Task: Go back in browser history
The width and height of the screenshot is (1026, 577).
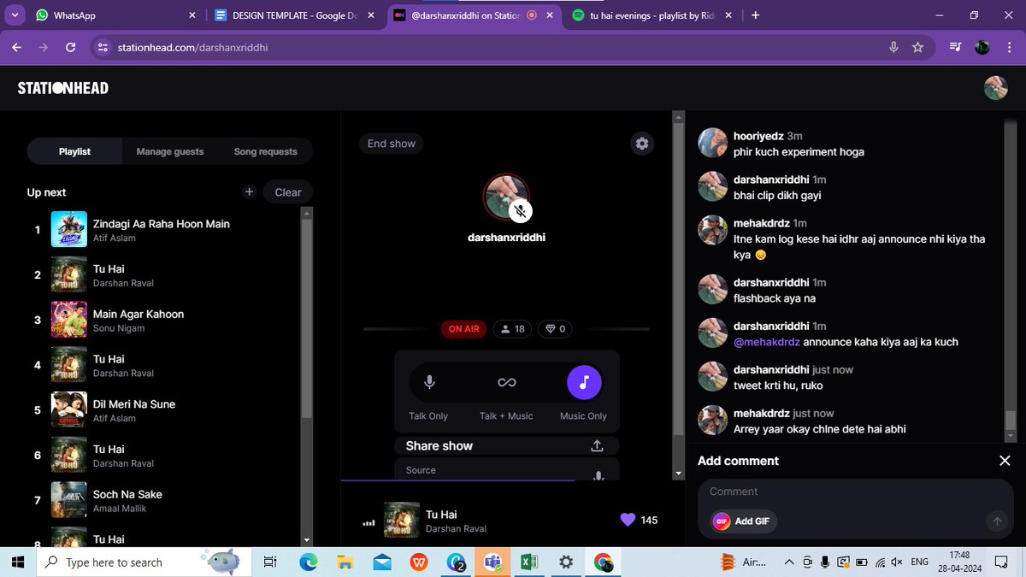Action: coord(16,47)
